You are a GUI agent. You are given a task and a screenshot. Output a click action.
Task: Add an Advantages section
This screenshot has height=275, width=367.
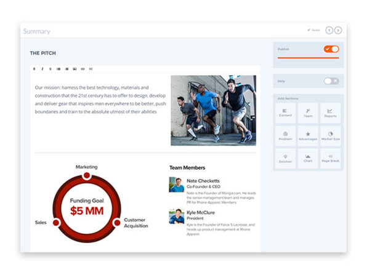pos(308,136)
